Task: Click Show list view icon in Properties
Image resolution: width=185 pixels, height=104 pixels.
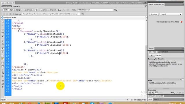Action: click(153, 93)
